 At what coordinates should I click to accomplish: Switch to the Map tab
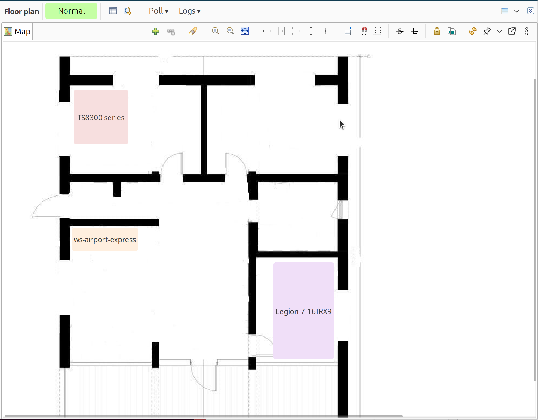17,31
